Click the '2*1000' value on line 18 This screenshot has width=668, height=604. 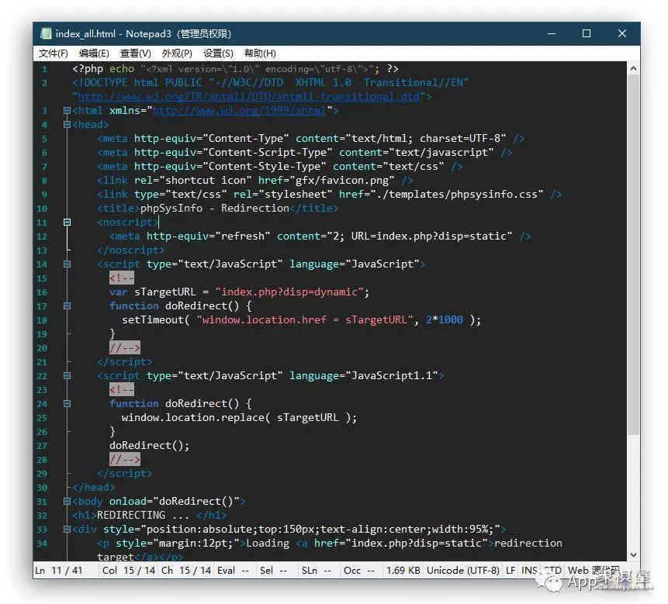[x=445, y=320]
